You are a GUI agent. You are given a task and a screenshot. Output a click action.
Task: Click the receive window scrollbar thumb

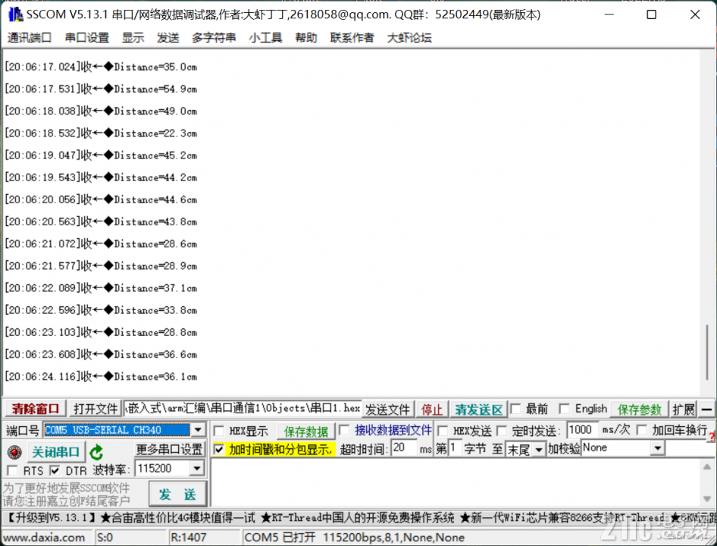(x=707, y=352)
